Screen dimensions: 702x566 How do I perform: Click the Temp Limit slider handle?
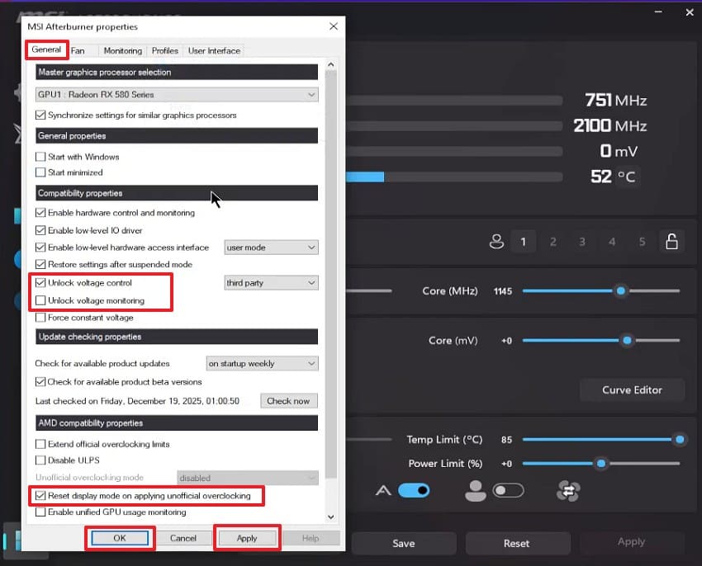(680, 440)
